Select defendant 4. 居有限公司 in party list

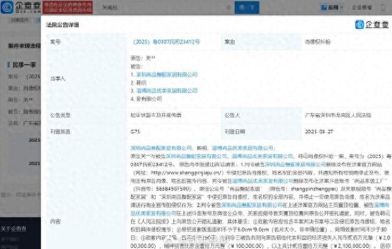pos(146,99)
